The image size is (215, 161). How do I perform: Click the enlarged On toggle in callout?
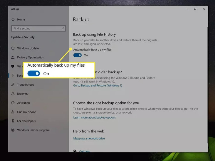(34, 74)
